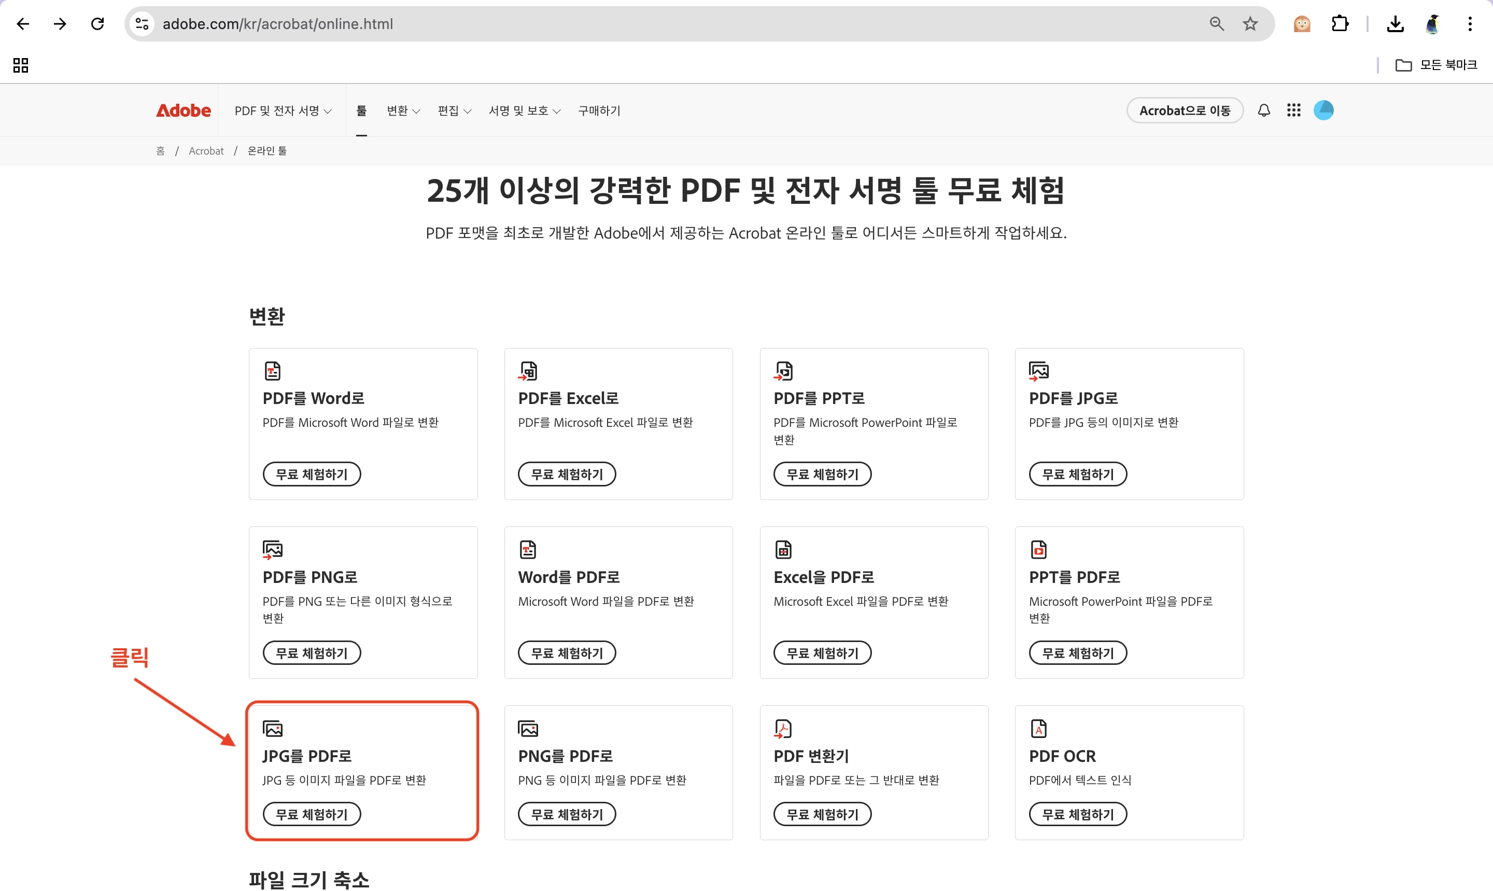Click the Acrobat으로 이동 button
The image size is (1493, 891).
pos(1184,110)
